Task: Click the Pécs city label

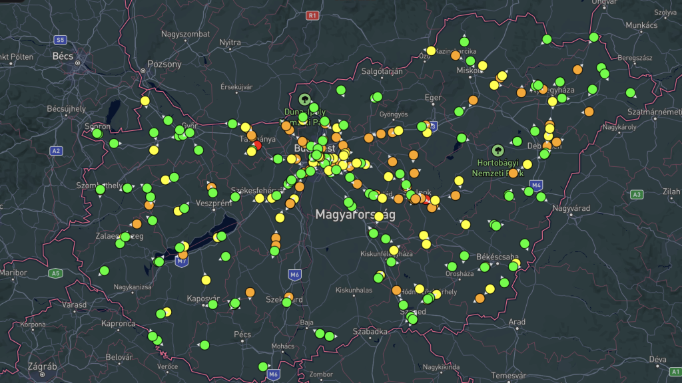Action: 242,334
